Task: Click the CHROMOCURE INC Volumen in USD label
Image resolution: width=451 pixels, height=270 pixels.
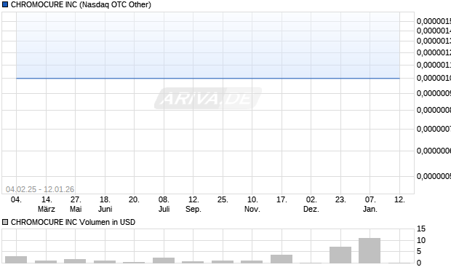Action: [73, 222]
